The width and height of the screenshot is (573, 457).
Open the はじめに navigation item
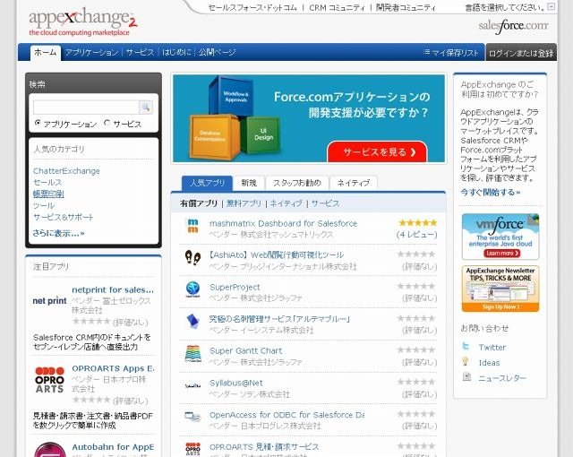point(176,52)
